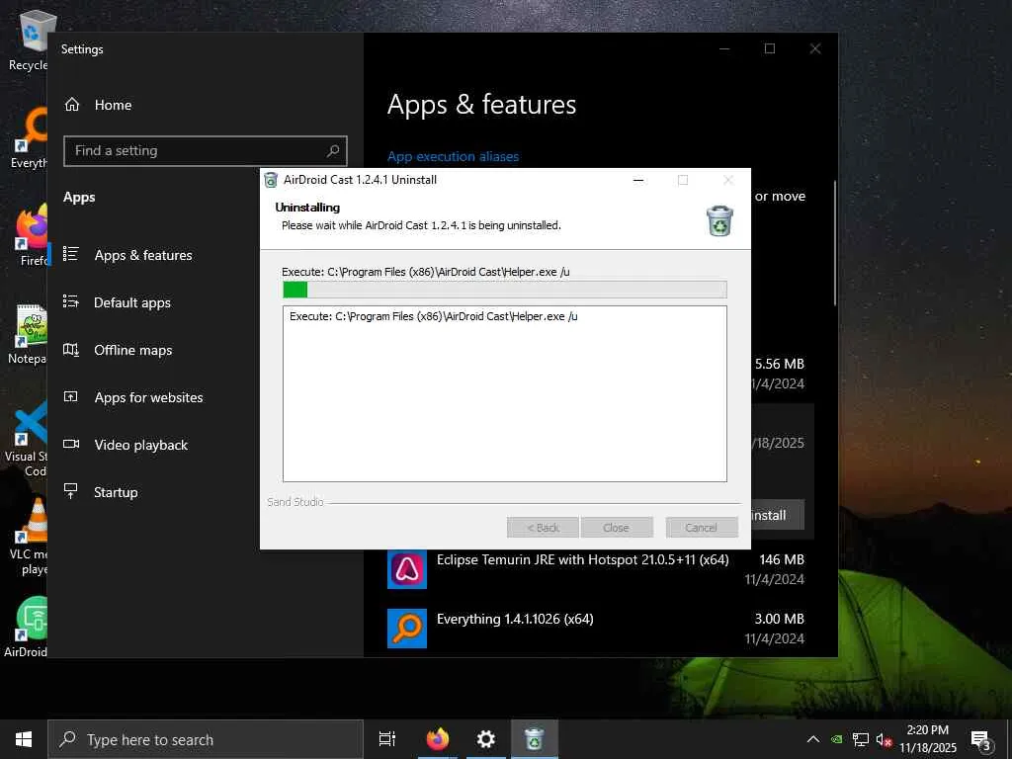Image resolution: width=1012 pixels, height=759 pixels.
Task: Click the NVIDIA tray icon
Action: 837,739
